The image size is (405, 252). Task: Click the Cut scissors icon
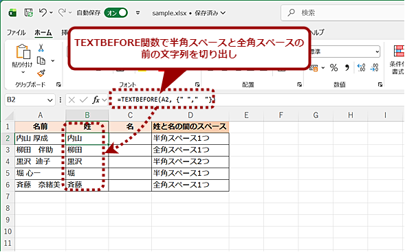click(41, 47)
